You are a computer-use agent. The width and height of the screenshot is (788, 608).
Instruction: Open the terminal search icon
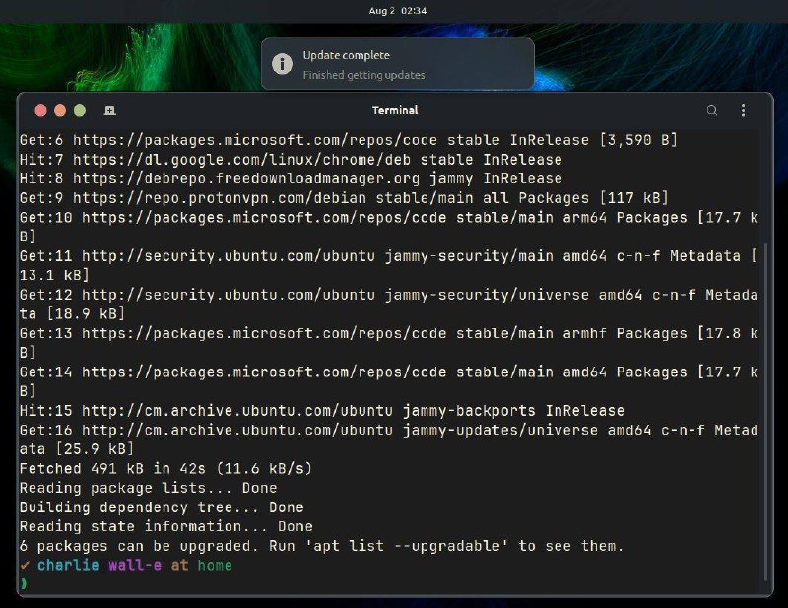point(711,110)
